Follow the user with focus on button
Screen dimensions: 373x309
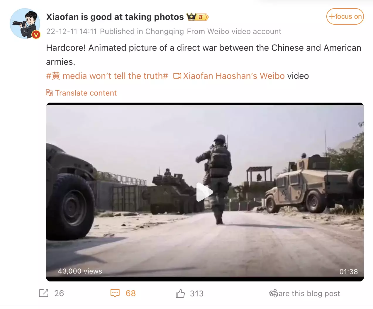click(x=345, y=16)
